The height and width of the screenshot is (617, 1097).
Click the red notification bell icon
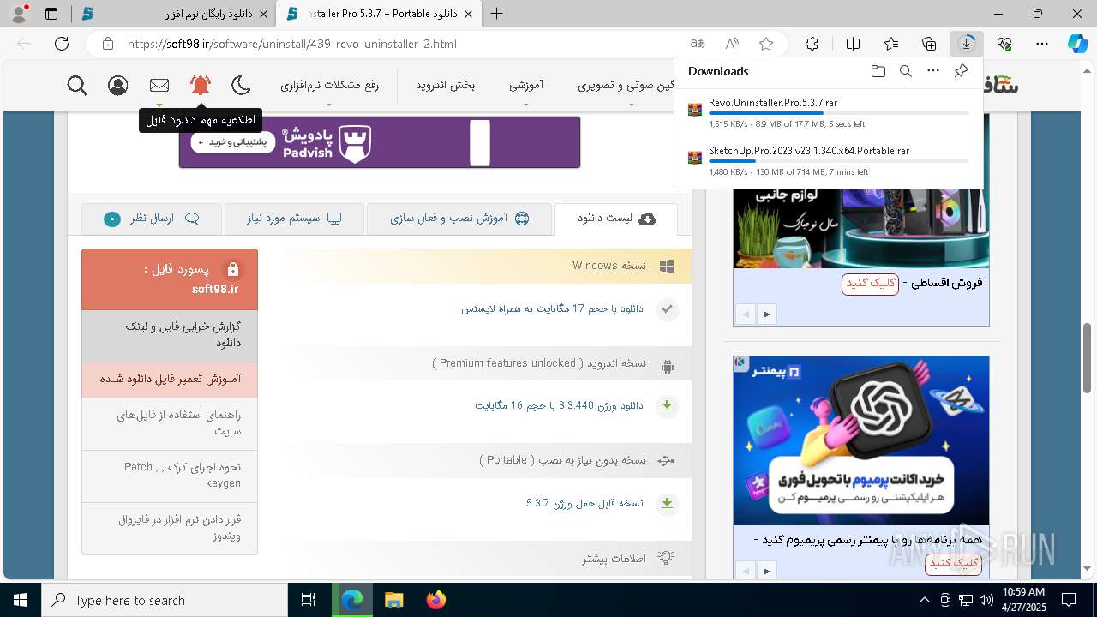click(x=201, y=85)
